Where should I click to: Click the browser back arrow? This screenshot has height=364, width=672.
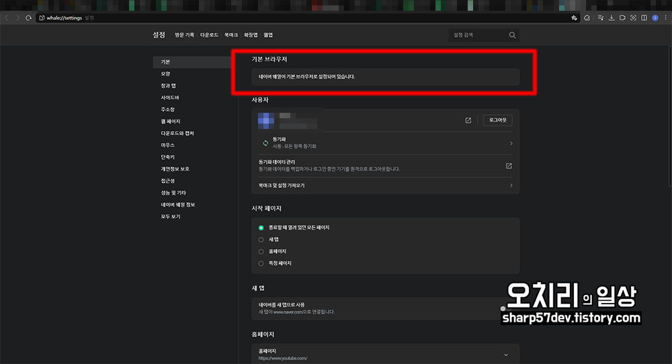7,17
